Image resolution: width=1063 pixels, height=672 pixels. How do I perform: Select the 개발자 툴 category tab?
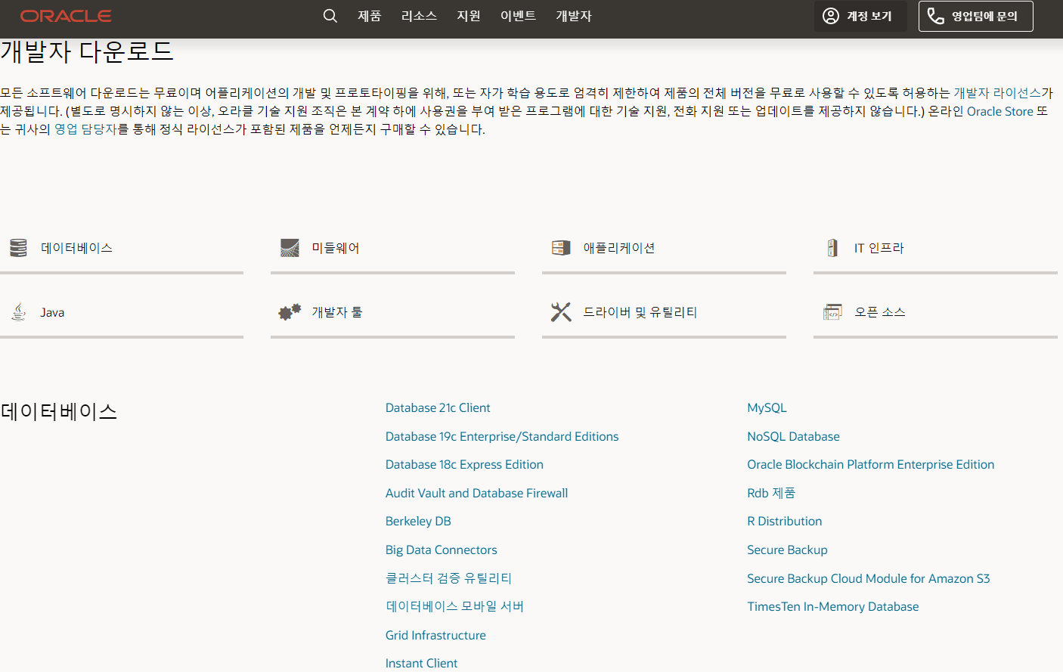tap(392, 312)
